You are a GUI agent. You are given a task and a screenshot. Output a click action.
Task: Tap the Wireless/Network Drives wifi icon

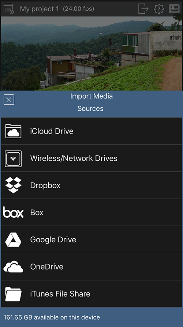(x=13, y=159)
